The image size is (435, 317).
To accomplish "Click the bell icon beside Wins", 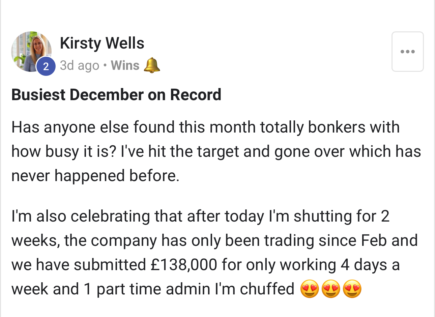I will [152, 65].
